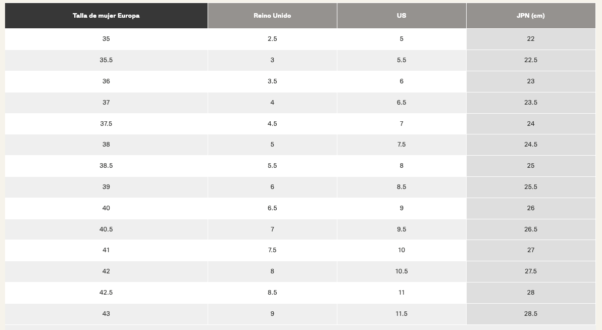Click the JPN value 22.5 cell
This screenshot has height=330, width=602.
(x=531, y=60)
